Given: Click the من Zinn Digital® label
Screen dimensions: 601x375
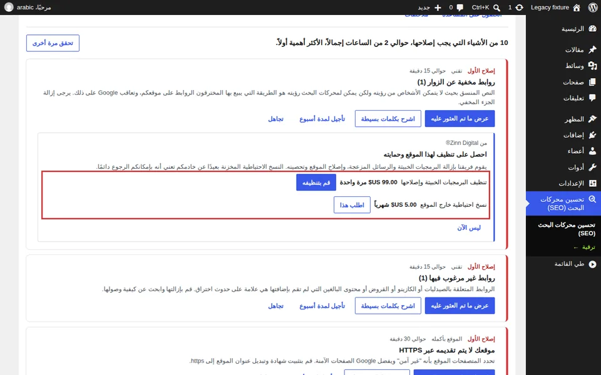Looking at the screenshot, I should (466, 142).
